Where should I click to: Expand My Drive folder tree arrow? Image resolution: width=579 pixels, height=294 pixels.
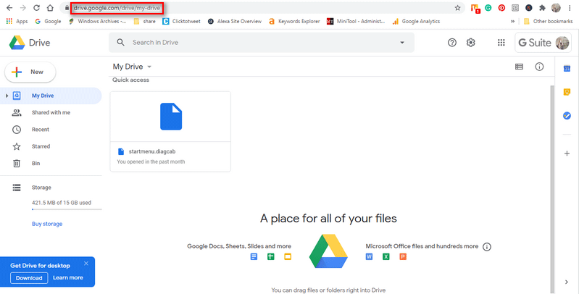(x=7, y=96)
